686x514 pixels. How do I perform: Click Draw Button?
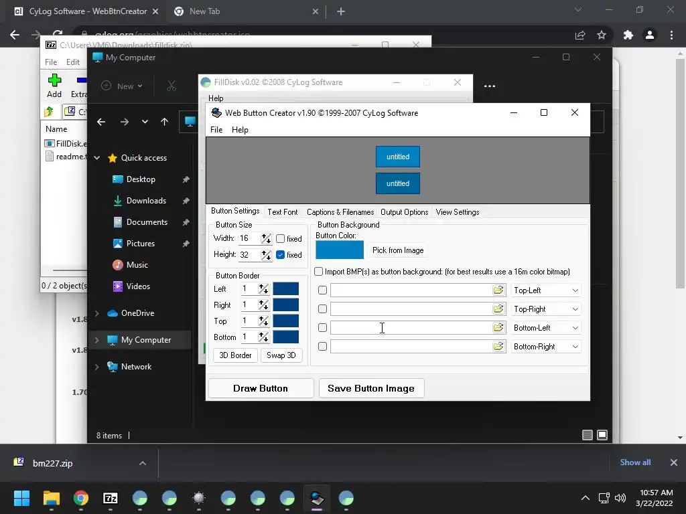(261, 388)
